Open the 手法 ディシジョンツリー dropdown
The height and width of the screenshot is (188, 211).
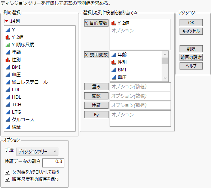coord(37,151)
